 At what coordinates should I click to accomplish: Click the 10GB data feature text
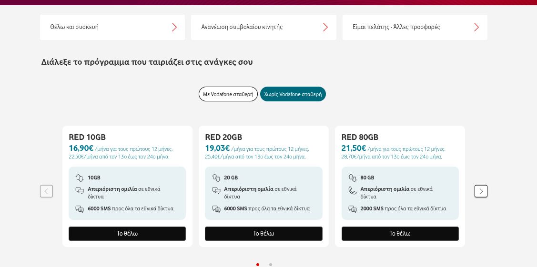pyautogui.click(x=94, y=178)
